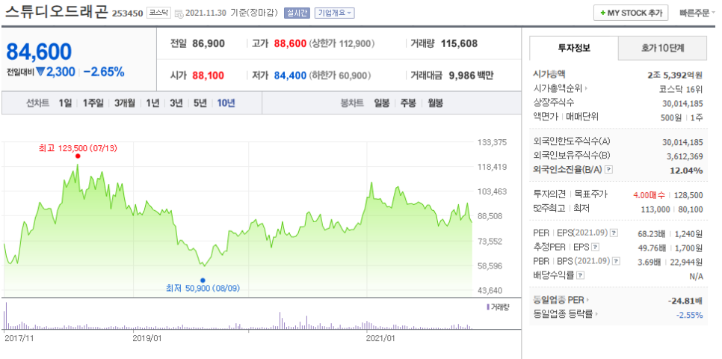
Task: Click the 코스닥 16위 rank value
Action: click(682, 88)
